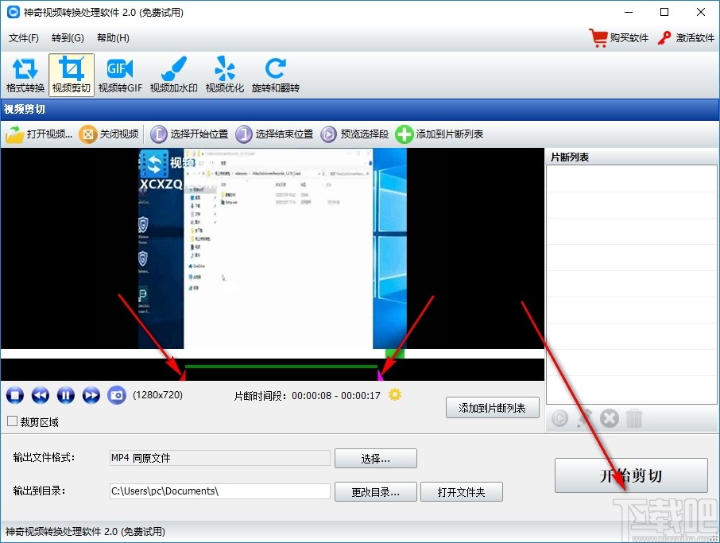Screen dimensions: 720x543
Task: Click 购买软件 to buy software
Action: [x=618, y=37]
